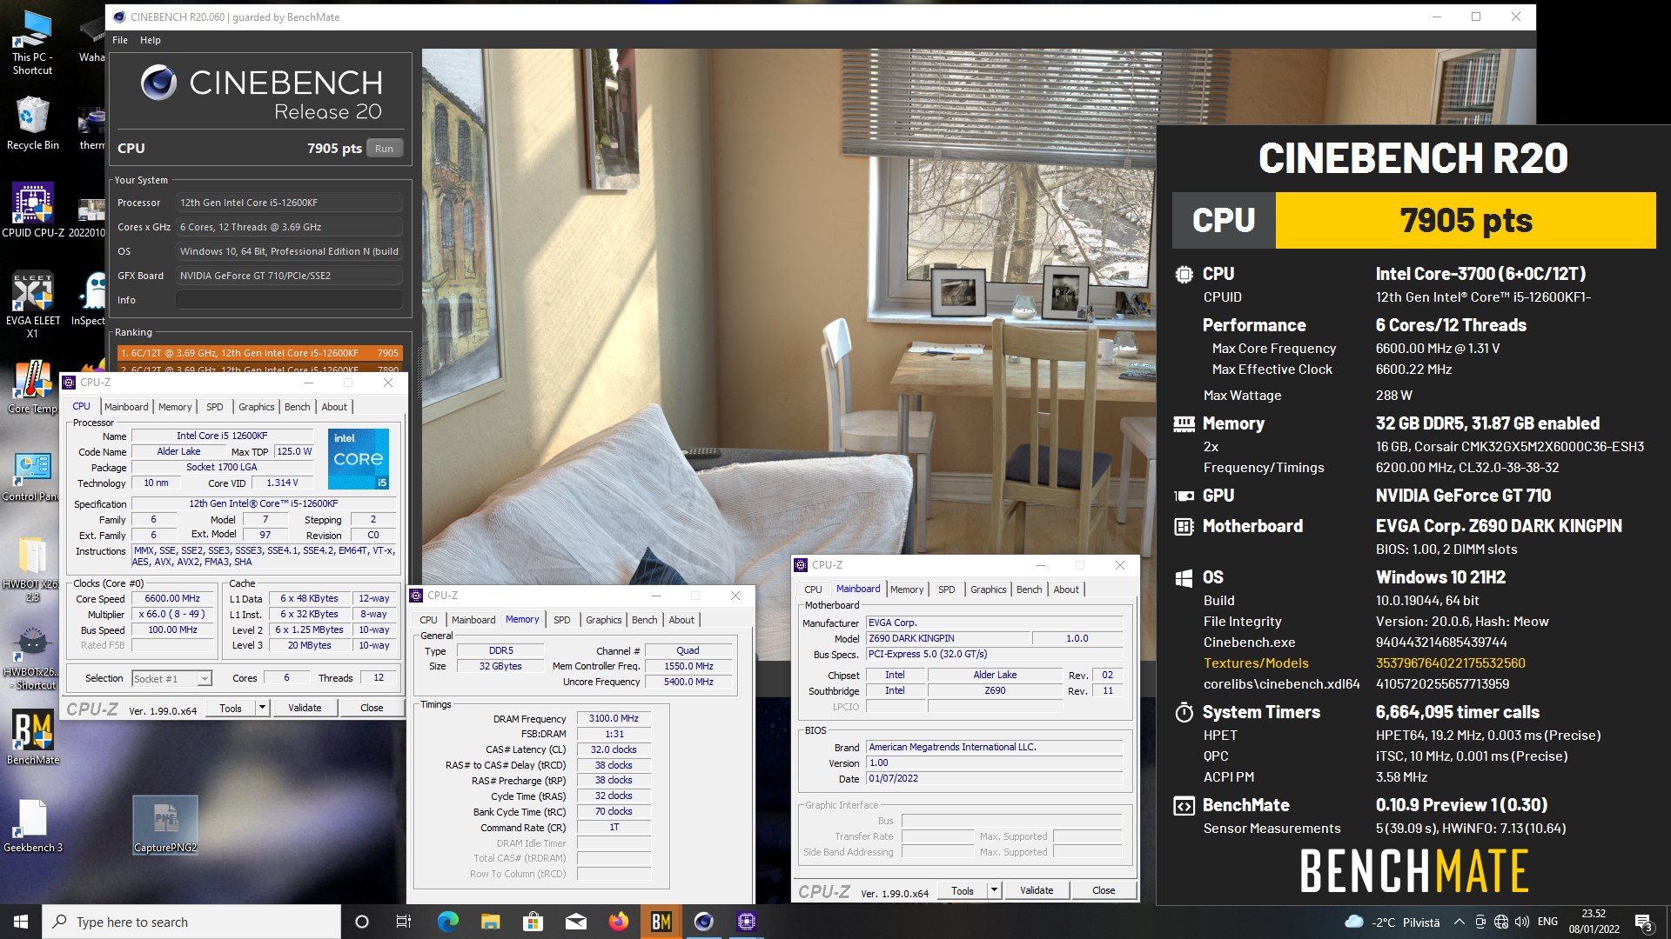Image resolution: width=1671 pixels, height=939 pixels.
Task: Open notification center icon in tray
Action: tap(1643, 922)
